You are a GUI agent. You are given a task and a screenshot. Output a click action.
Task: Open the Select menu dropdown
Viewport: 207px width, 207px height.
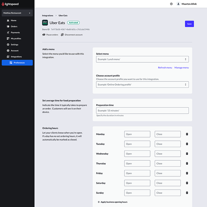tap(142, 59)
